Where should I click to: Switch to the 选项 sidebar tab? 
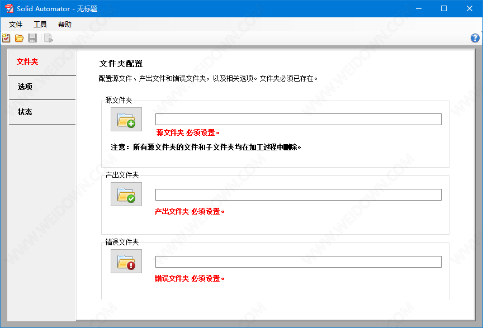coord(42,87)
